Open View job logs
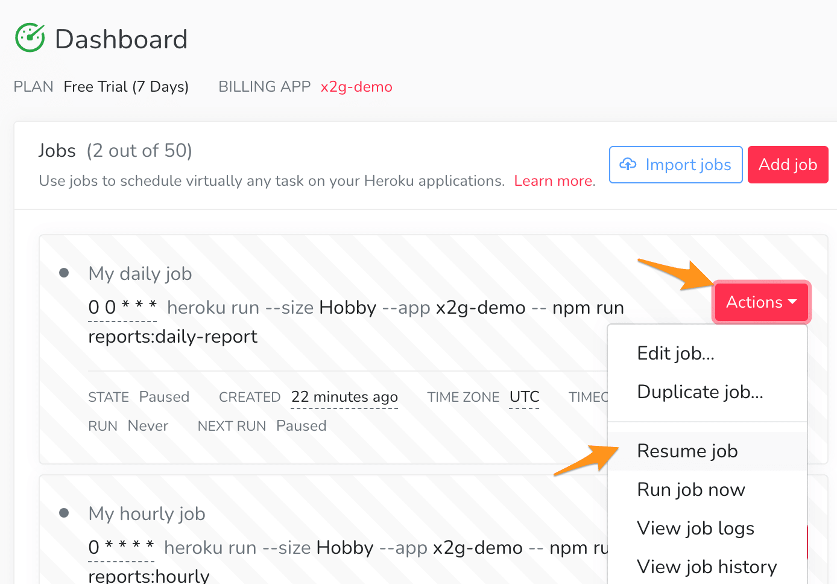Screen dimensions: 837x584 (x=707, y=528)
